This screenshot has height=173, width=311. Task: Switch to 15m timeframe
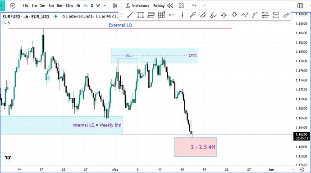click(x=69, y=6)
